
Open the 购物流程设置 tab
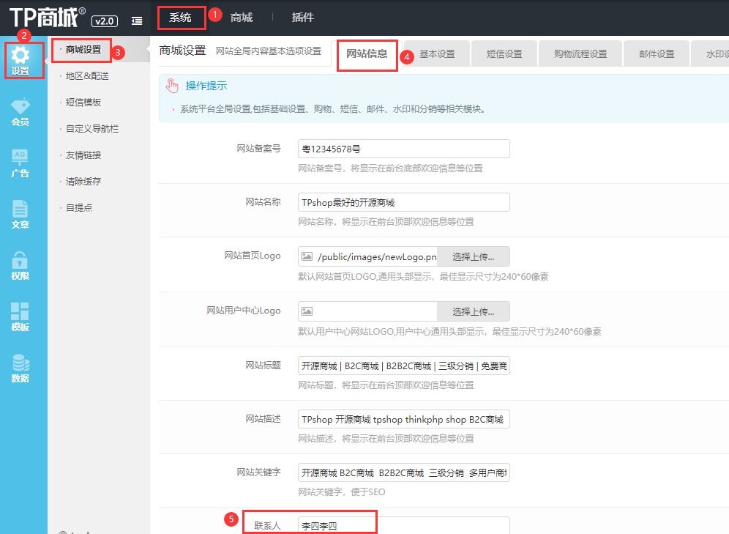580,53
